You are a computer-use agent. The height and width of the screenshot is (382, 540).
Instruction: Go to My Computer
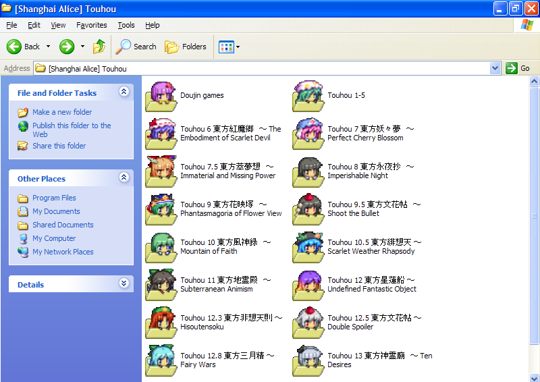pyautogui.click(x=54, y=238)
